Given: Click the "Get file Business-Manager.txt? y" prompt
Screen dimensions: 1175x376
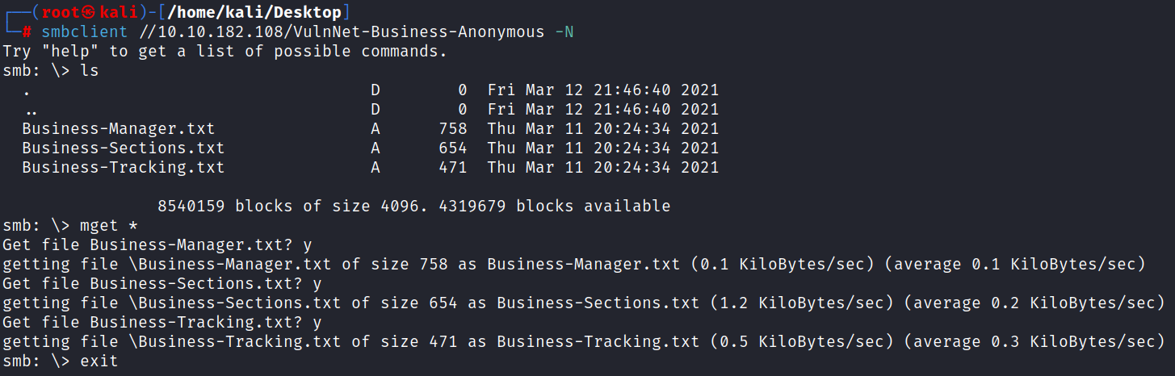Looking at the screenshot, I should [162, 245].
